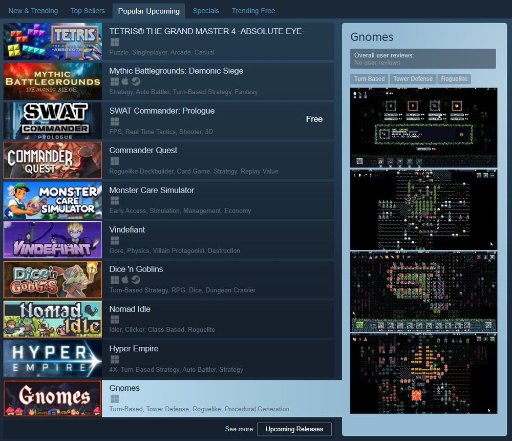The image size is (512, 441).
Task: Click the SteamOS icon under Mythic Battlegrounds
Action: point(136,81)
